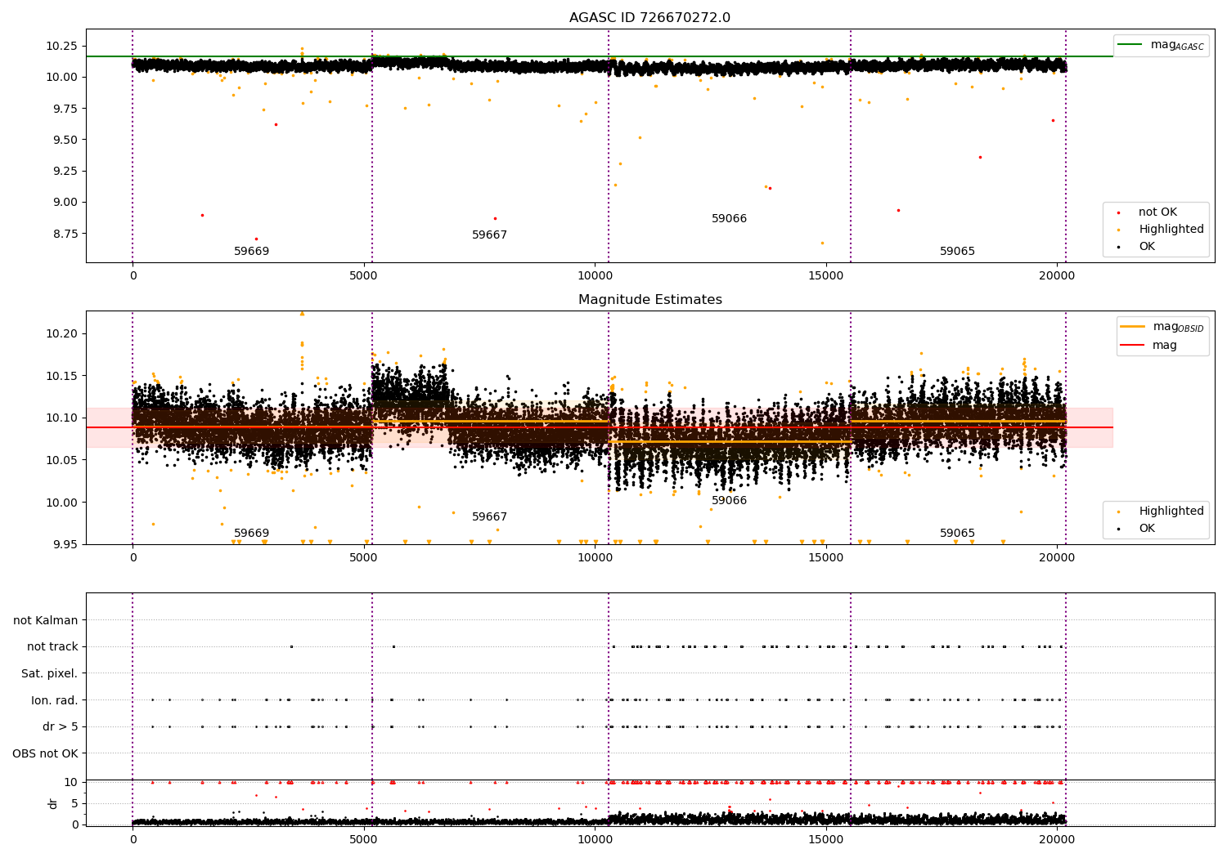Viewport: 1227px width, 858px height.
Task: Click obsid label 59066 in the AGASC plot
Action: tap(729, 219)
